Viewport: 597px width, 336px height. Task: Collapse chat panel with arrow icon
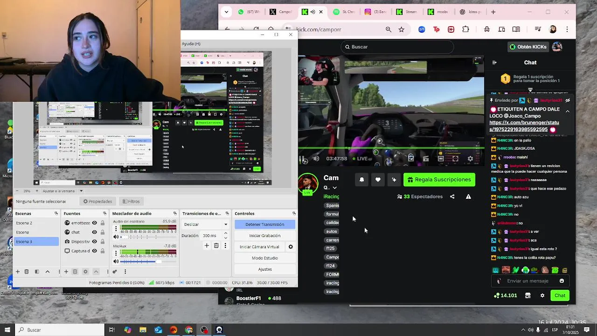494,63
